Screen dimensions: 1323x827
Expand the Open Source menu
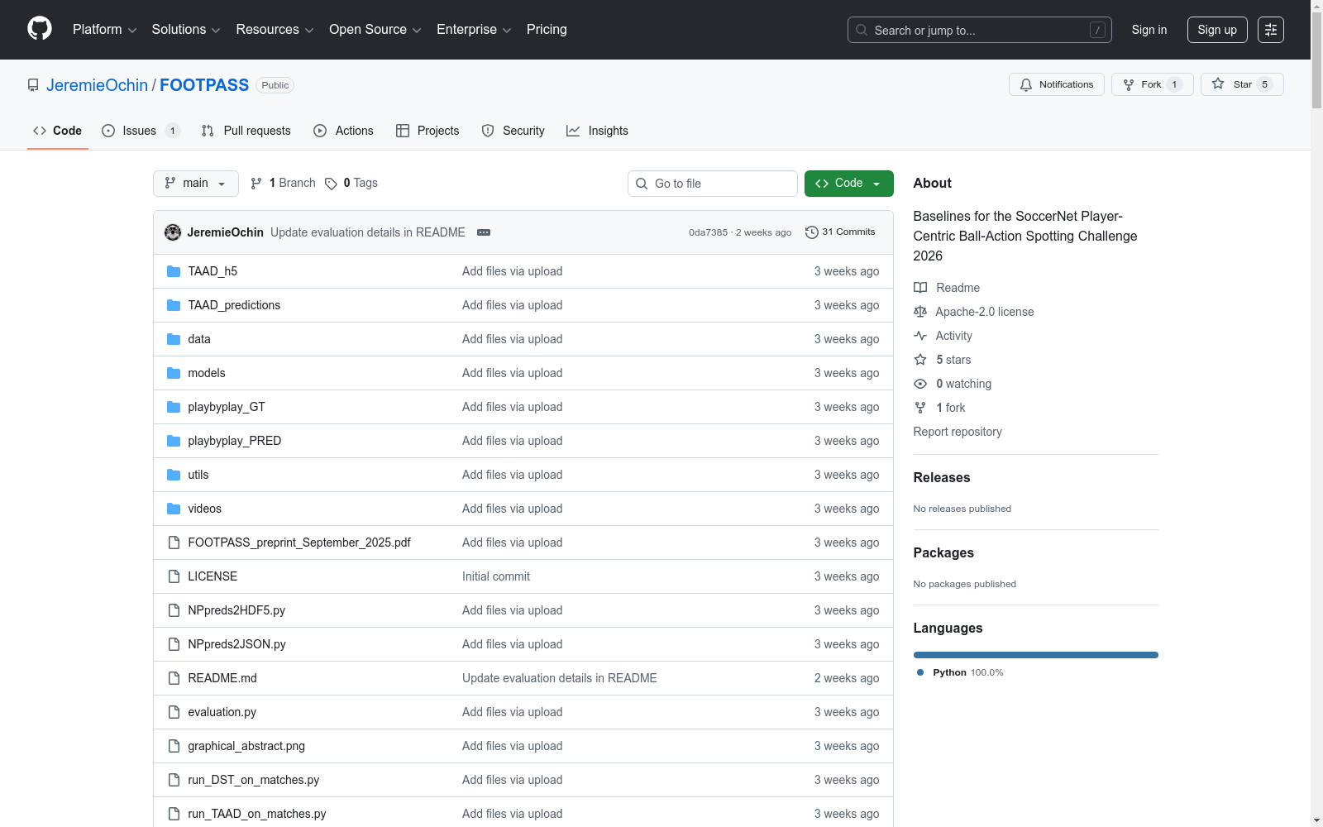[375, 30]
